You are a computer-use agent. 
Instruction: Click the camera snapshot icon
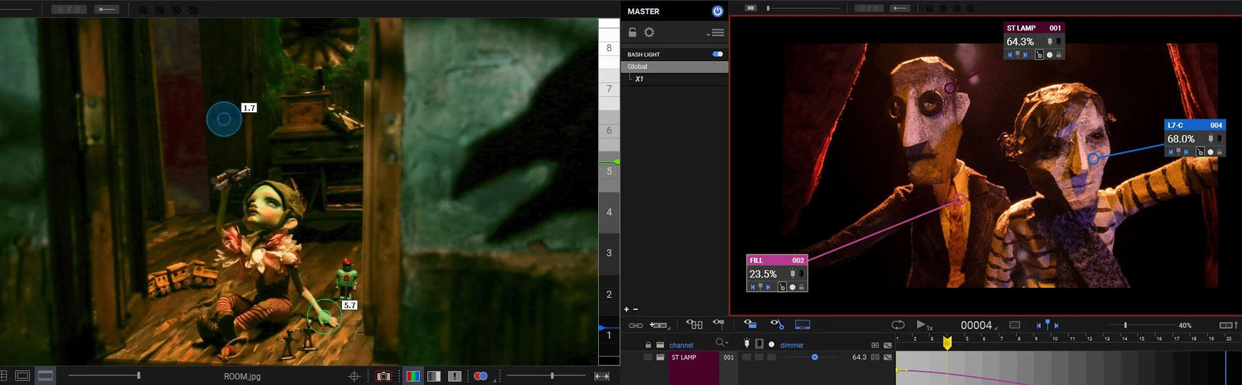pos(383,376)
